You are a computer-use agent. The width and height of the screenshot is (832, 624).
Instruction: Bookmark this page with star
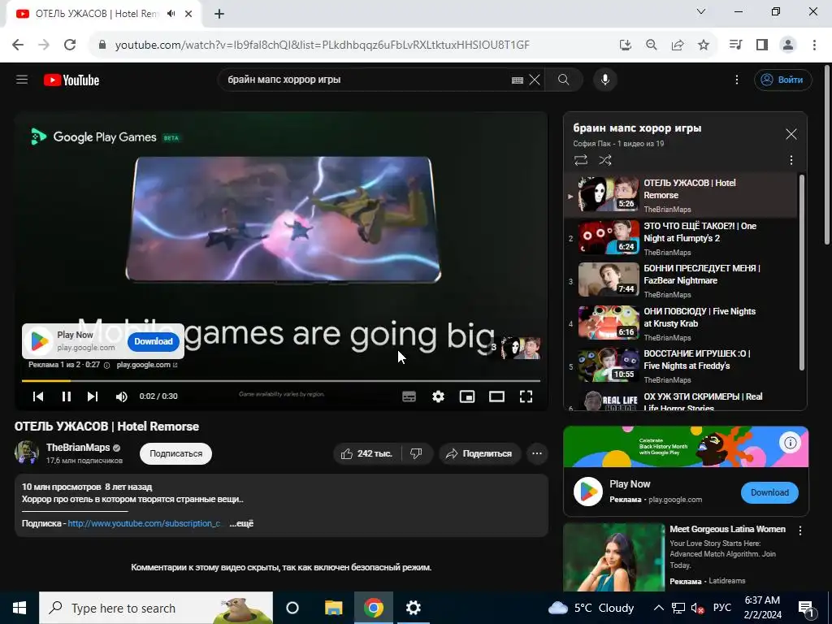click(704, 45)
